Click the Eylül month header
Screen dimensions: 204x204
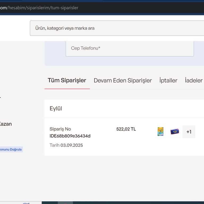point(56,109)
